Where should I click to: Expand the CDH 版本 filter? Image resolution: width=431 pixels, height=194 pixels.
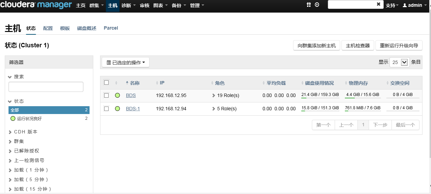[23, 132]
